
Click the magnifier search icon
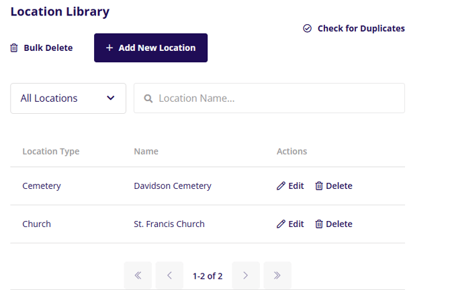click(148, 98)
